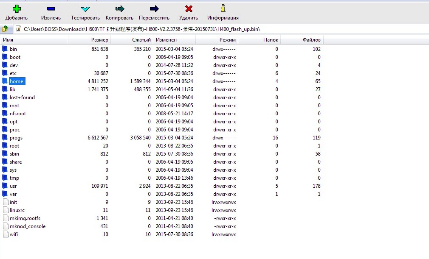The height and width of the screenshot is (259, 429).
Task: Sort by Режим column header
Action: tap(217, 40)
